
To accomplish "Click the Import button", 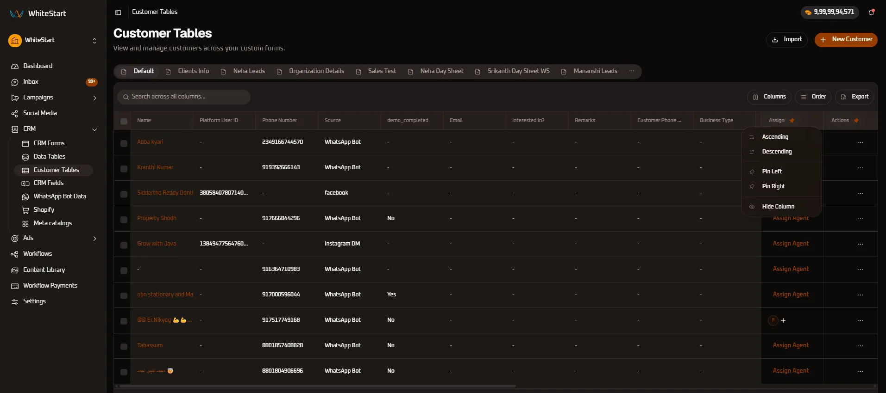I will pos(786,40).
